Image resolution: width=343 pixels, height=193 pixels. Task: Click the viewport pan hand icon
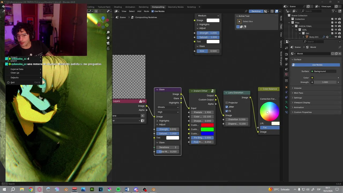(x=108, y=38)
